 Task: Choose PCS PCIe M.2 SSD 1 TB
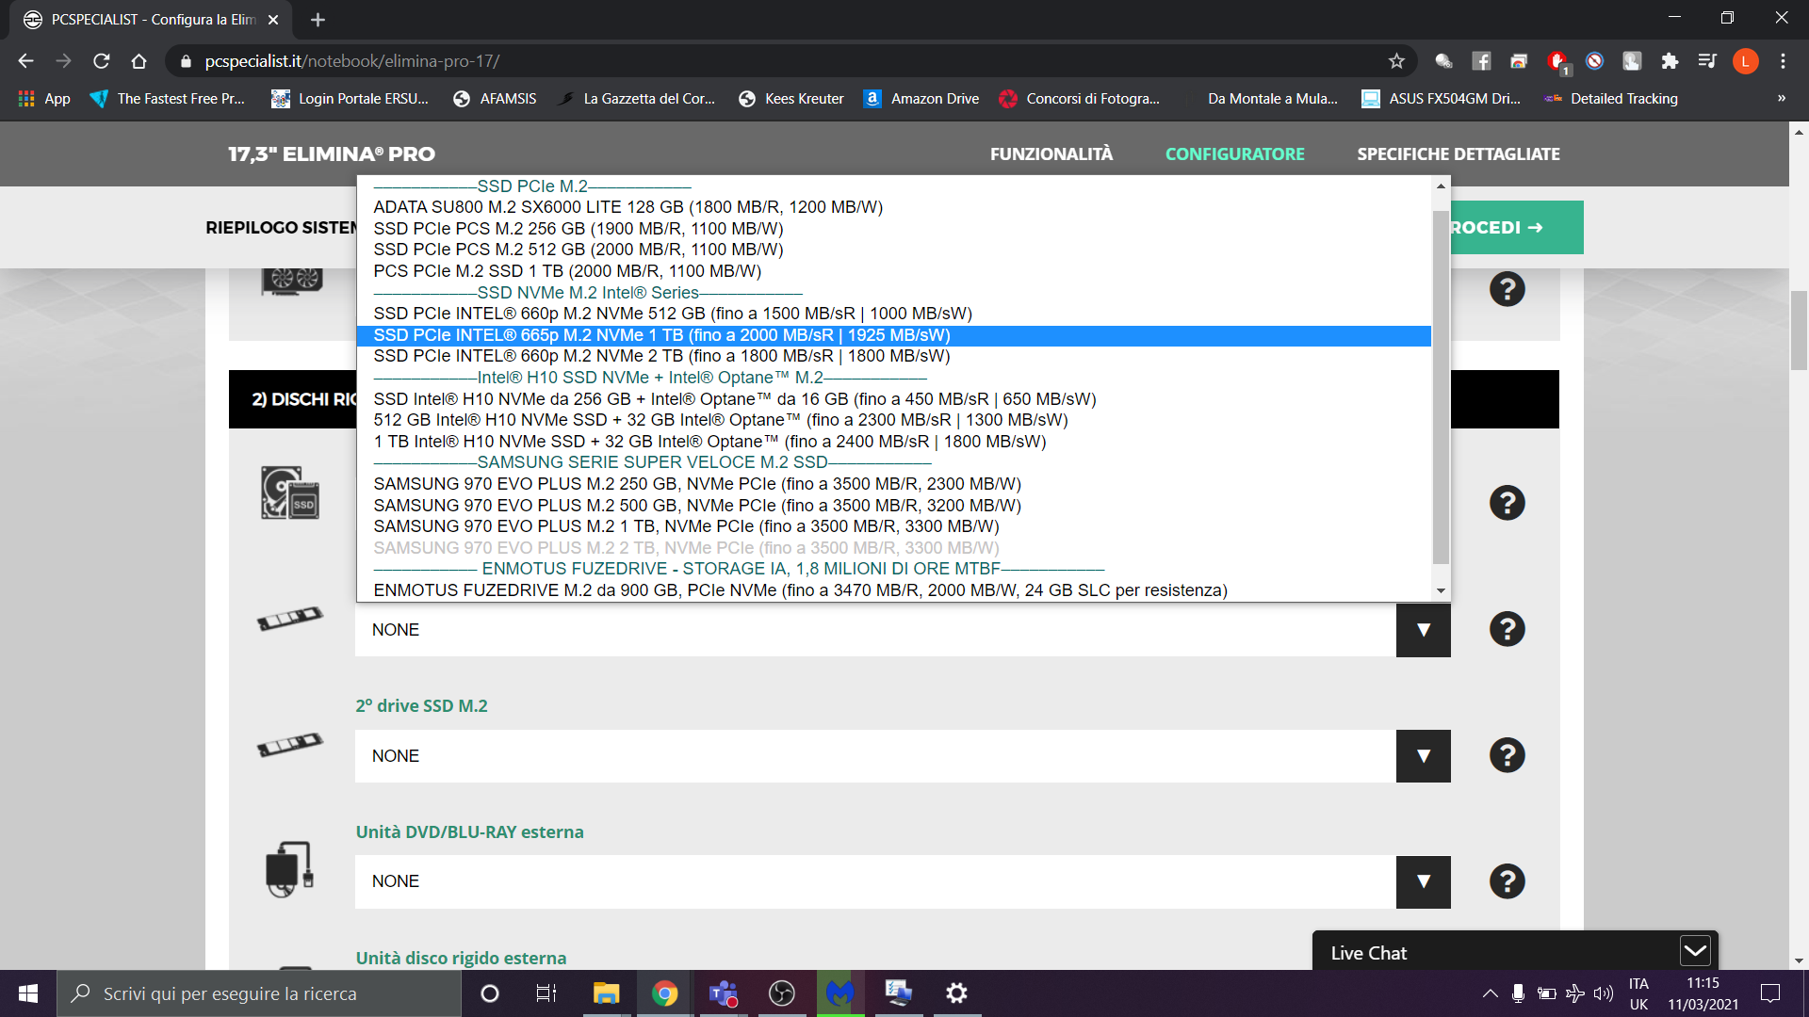point(893,271)
